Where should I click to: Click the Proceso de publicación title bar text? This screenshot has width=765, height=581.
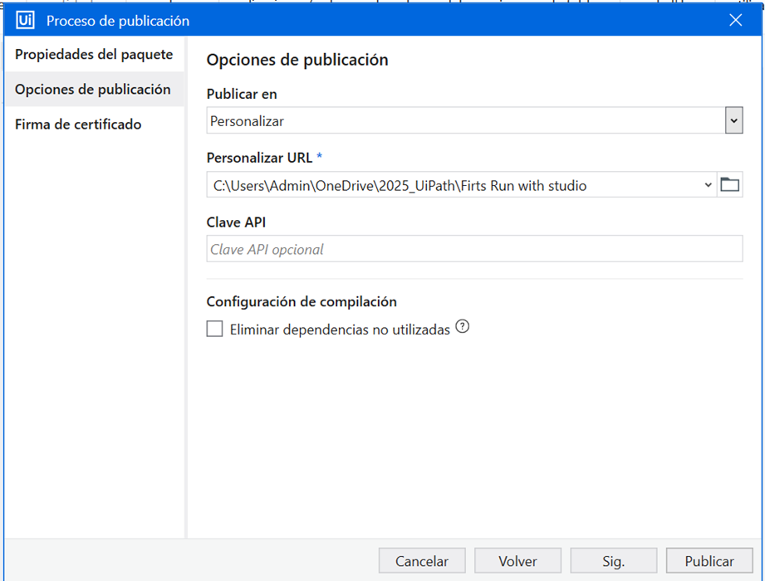(x=118, y=21)
